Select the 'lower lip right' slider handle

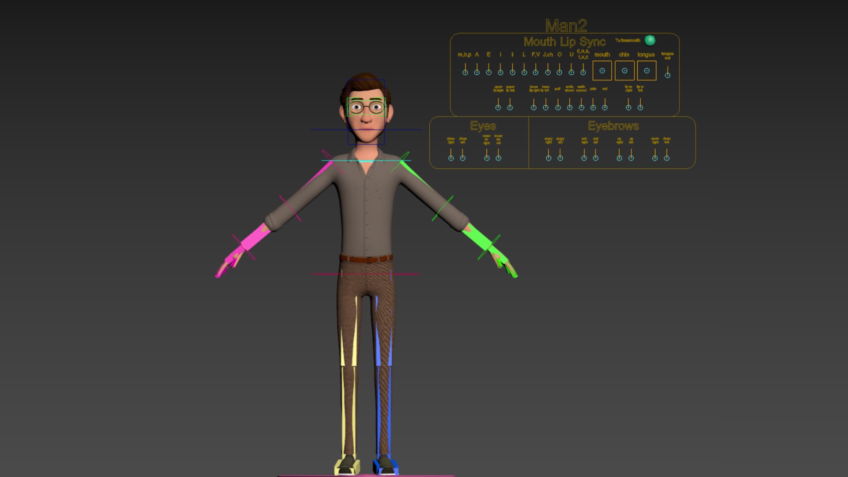click(x=534, y=107)
